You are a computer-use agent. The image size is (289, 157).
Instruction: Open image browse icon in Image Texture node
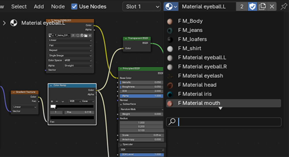[51, 35]
